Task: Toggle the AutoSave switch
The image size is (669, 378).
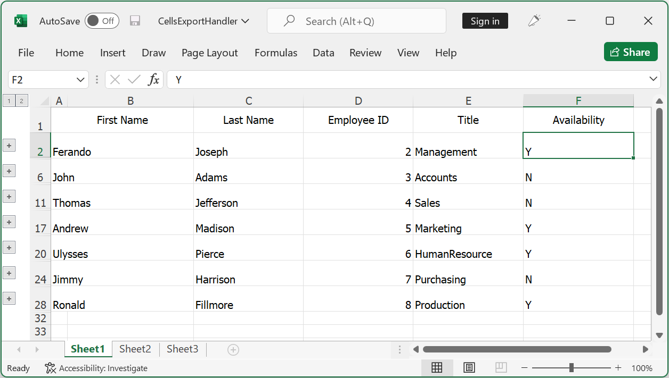Action: [x=102, y=21]
